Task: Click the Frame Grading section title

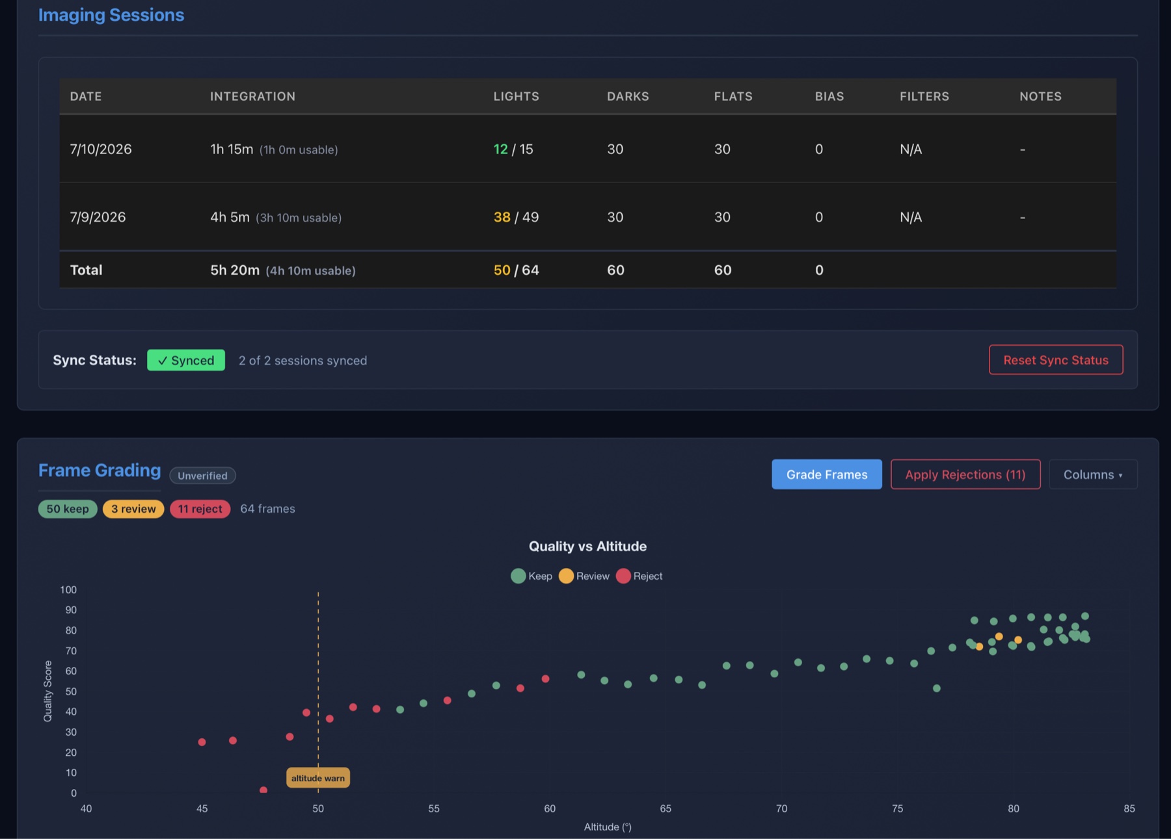Action: point(100,471)
